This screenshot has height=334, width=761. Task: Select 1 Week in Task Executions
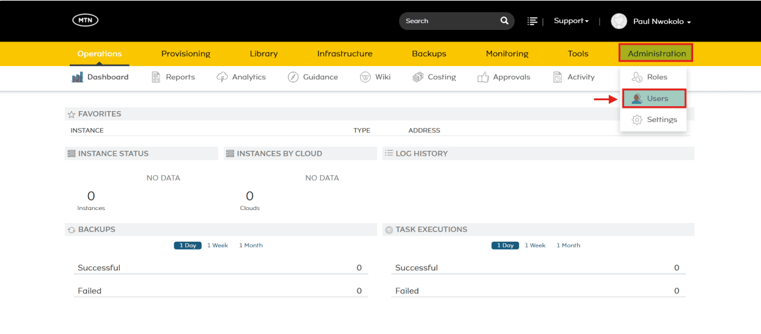pos(535,245)
